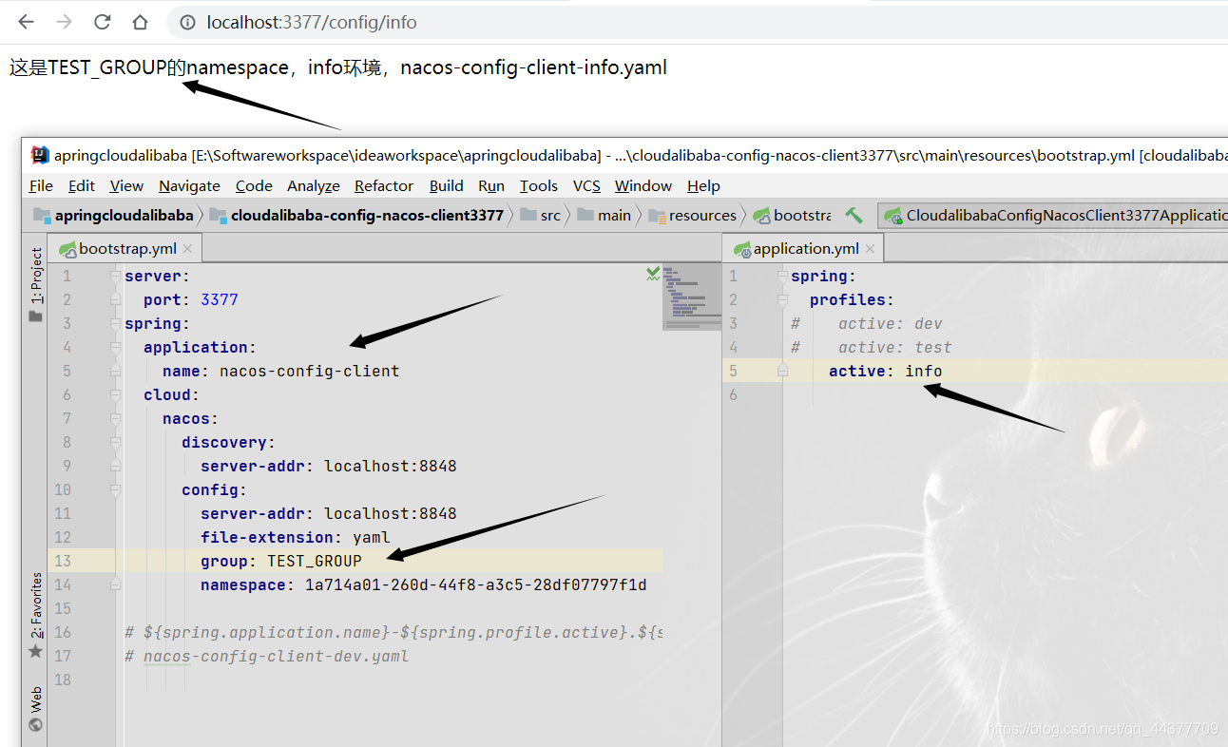1228x747 pixels.
Task: Open the 2: Favorites tool window
Action: [x=35, y=615]
